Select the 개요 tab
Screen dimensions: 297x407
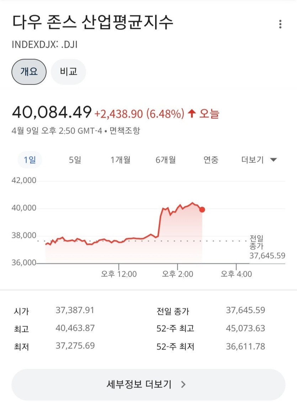pyautogui.click(x=29, y=72)
